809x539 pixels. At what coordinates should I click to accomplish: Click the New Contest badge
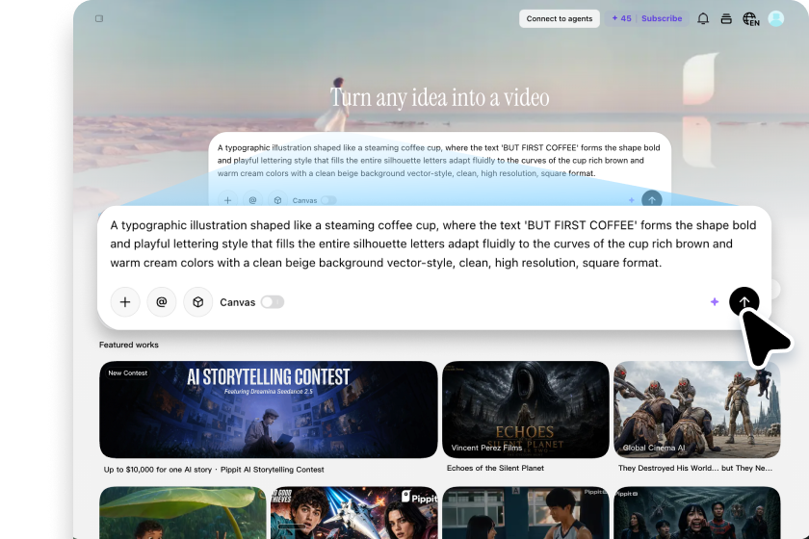[x=127, y=372]
